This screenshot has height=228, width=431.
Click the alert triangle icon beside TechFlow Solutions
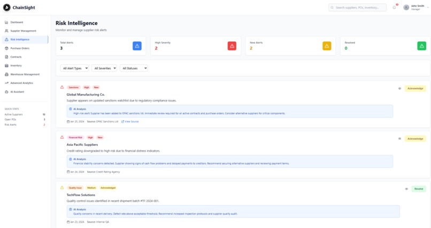click(x=62, y=187)
